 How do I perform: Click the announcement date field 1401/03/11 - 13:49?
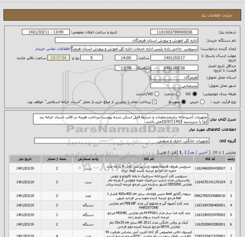point(46,32)
